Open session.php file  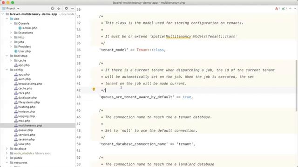click(x=27, y=139)
